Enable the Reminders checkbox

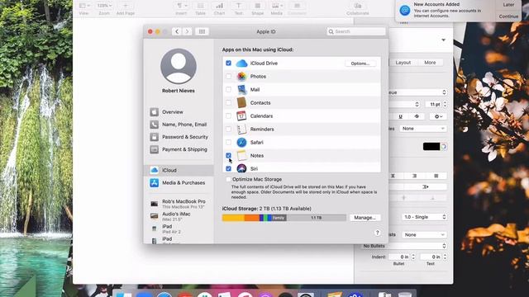(x=228, y=129)
